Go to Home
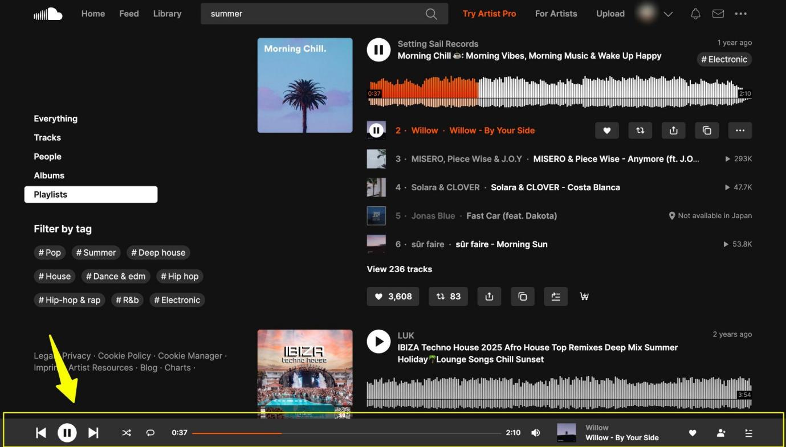The height and width of the screenshot is (447, 786). tap(93, 14)
